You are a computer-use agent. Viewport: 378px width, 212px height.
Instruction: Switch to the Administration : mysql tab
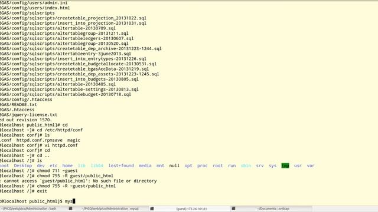(110, 208)
